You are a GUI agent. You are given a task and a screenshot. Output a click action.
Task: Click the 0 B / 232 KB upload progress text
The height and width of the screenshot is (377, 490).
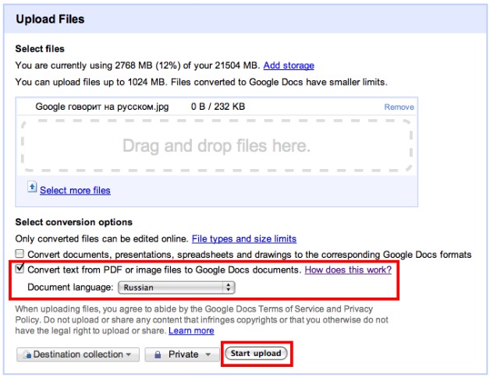pyautogui.click(x=218, y=107)
